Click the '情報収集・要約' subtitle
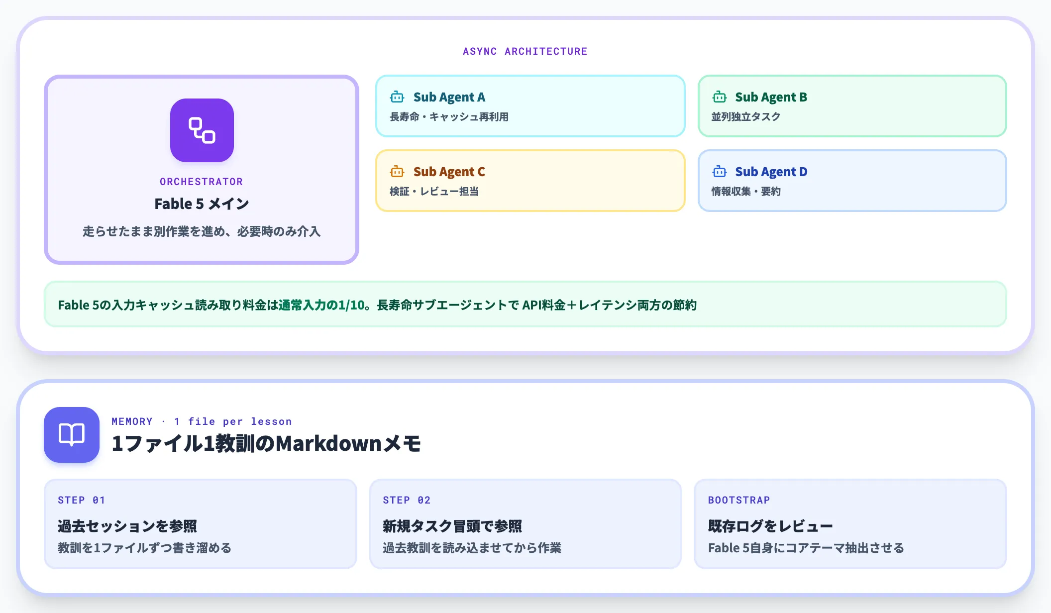The height and width of the screenshot is (613, 1051). tap(745, 192)
